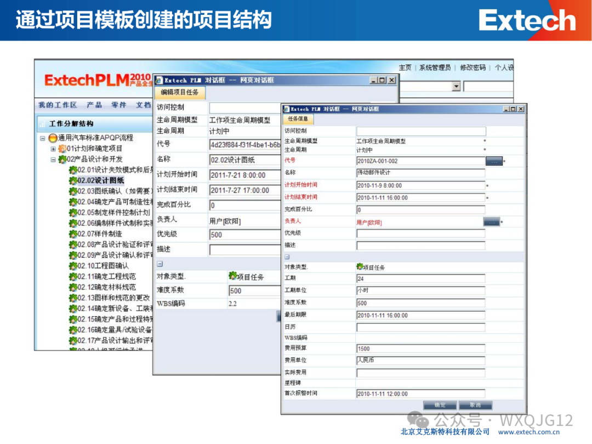Click 名称 field containing 传动部件设计
Viewport: 592px width, 444px height.
420,173
